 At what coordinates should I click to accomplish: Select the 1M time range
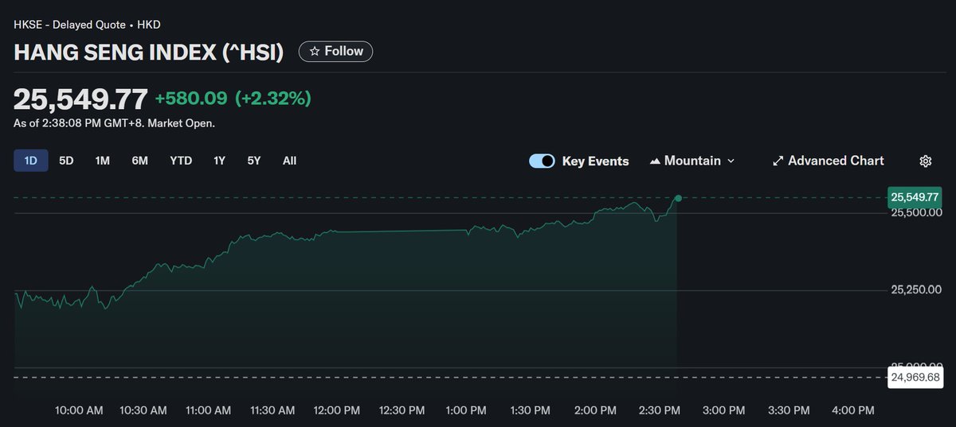point(103,161)
